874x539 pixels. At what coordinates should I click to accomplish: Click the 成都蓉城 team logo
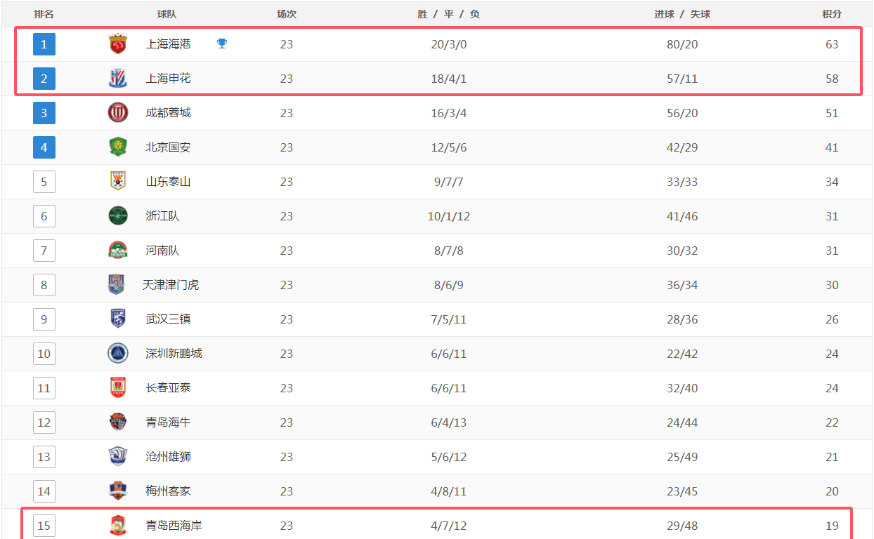tap(118, 113)
